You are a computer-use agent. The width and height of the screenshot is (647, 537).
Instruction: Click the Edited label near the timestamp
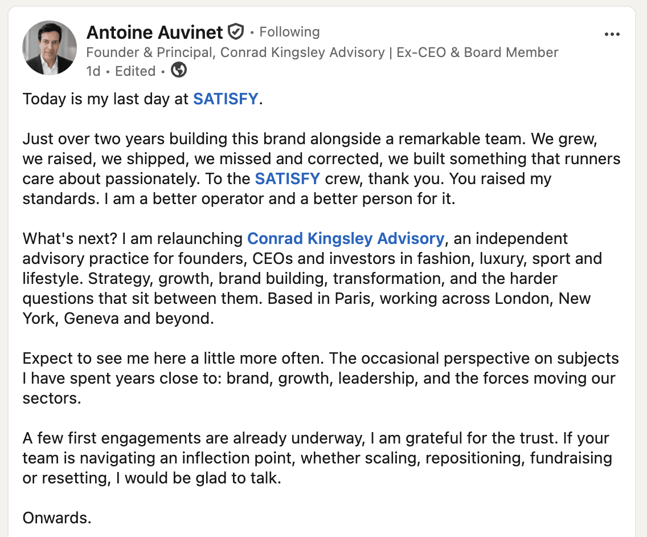pyautogui.click(x=135, y=71)
